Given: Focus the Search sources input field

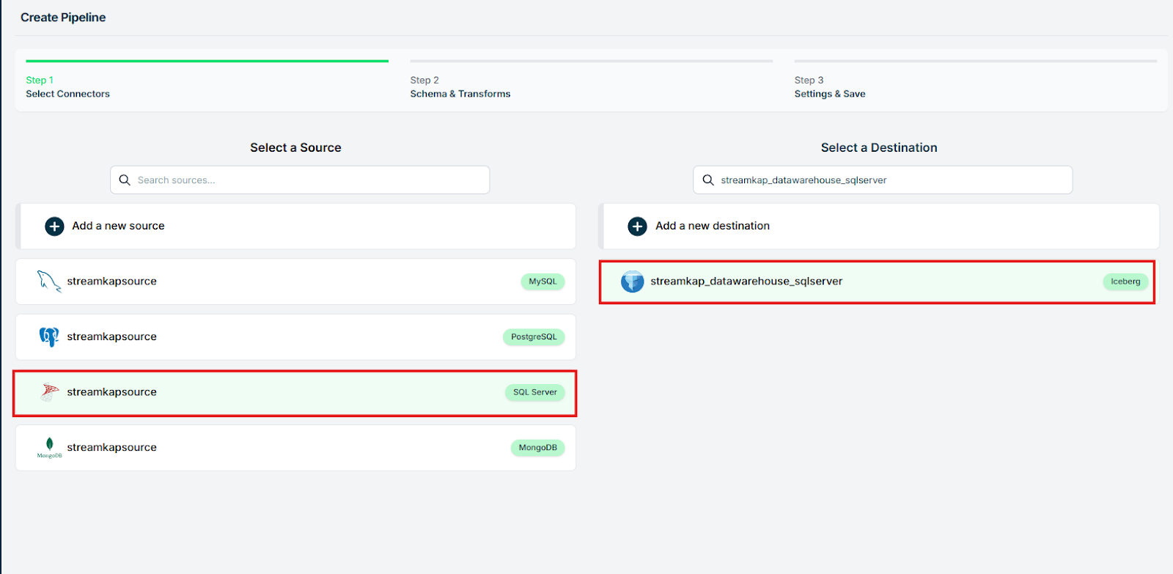Looking at the screenshot, I should coord(300,180).
